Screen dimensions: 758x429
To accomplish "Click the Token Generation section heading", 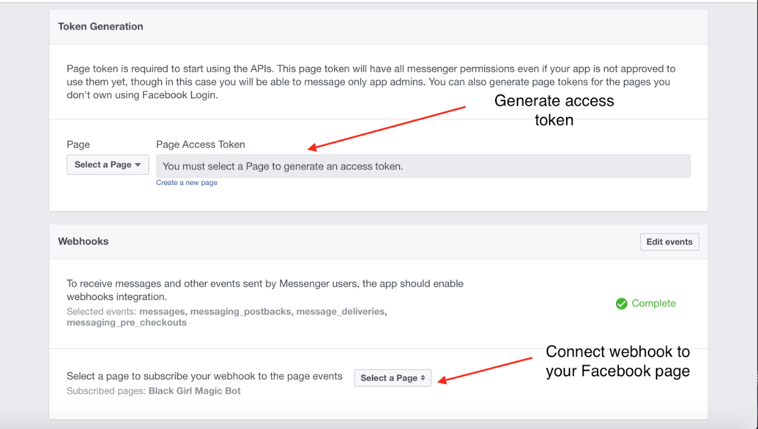I will (x=101, y=26).
